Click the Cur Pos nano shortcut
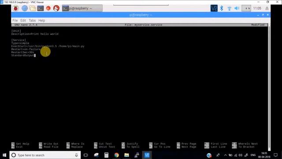This screenshot has height=159, width=282. click(157, 144)
